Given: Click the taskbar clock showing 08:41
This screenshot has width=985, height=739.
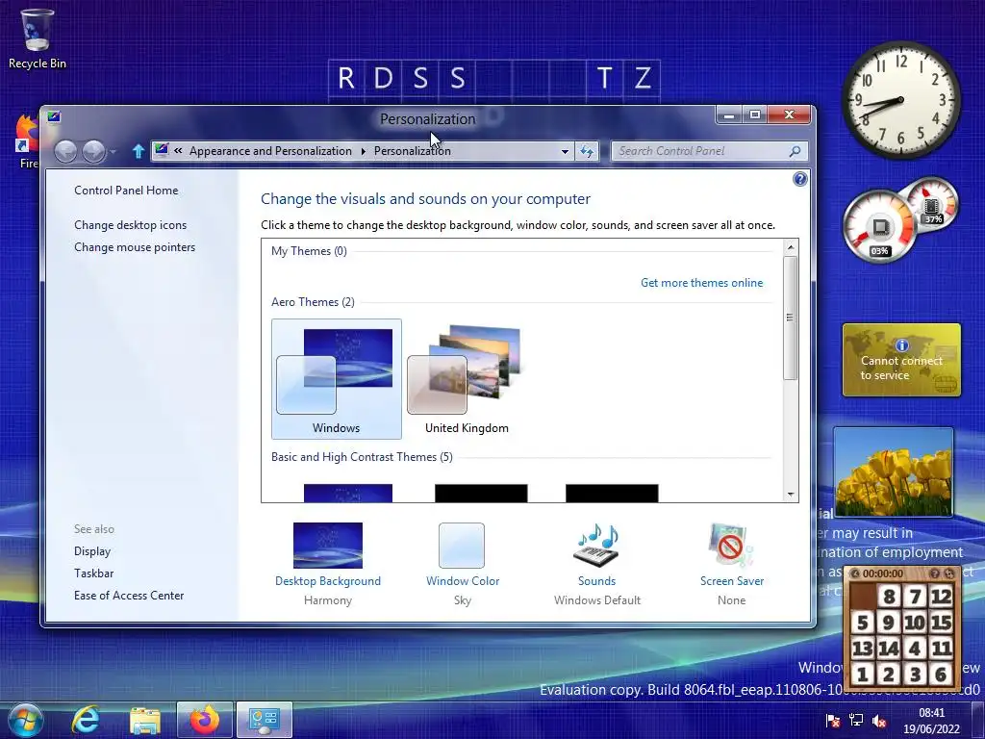Looking at the screenshot, I should pyautogui.click(x=931, y=721).
